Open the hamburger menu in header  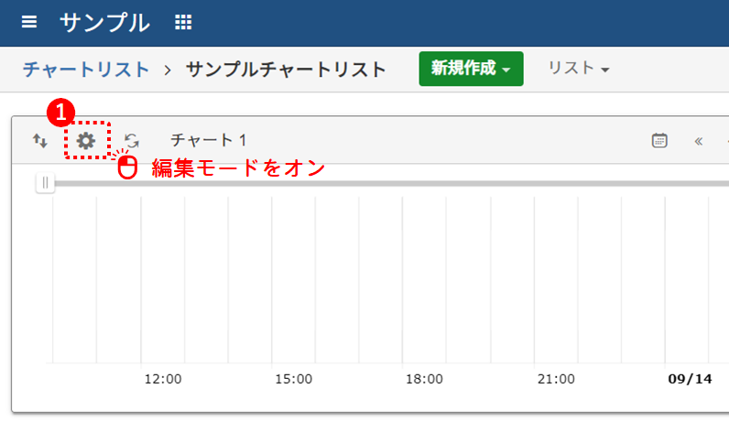click(x=29, y=22)
